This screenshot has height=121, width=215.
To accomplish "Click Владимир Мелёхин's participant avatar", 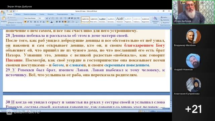I will click(x=193, y=36).
